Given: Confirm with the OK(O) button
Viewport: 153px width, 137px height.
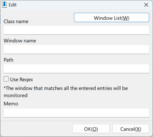Looking at the screenshot, I should pyautogui.click(x=91, y=128).
